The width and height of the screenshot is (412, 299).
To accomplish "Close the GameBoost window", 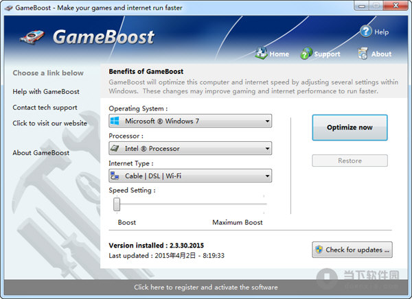I will [x=396, y=5].
